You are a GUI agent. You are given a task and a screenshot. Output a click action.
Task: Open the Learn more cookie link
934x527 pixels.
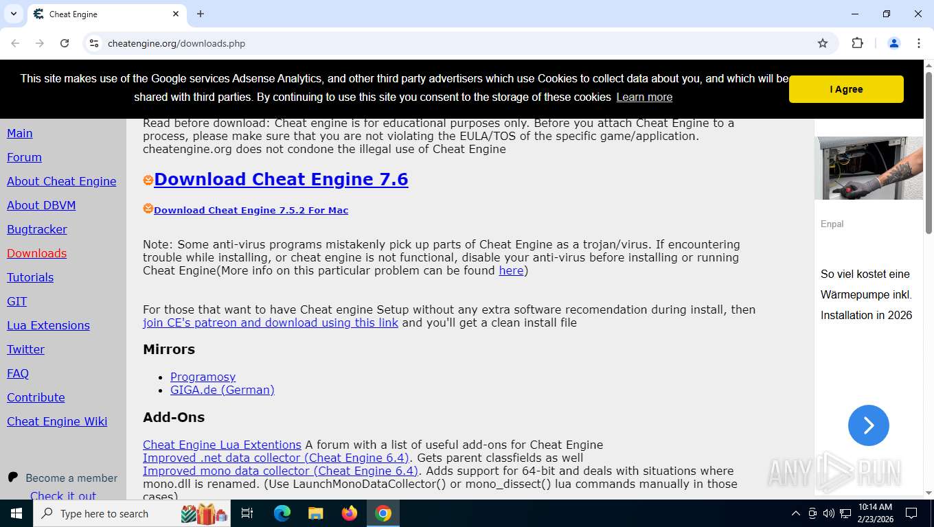pyautogui.click(x=644, y=97)
